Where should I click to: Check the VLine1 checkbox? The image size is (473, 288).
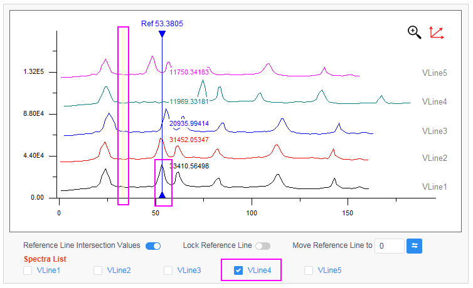[x=28, y=270]
